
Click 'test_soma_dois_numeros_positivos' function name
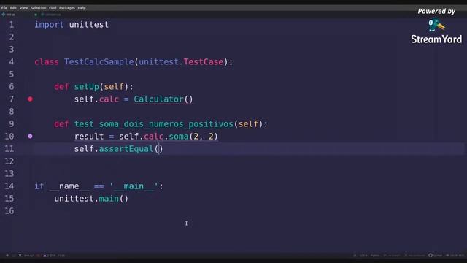(153, 123)
